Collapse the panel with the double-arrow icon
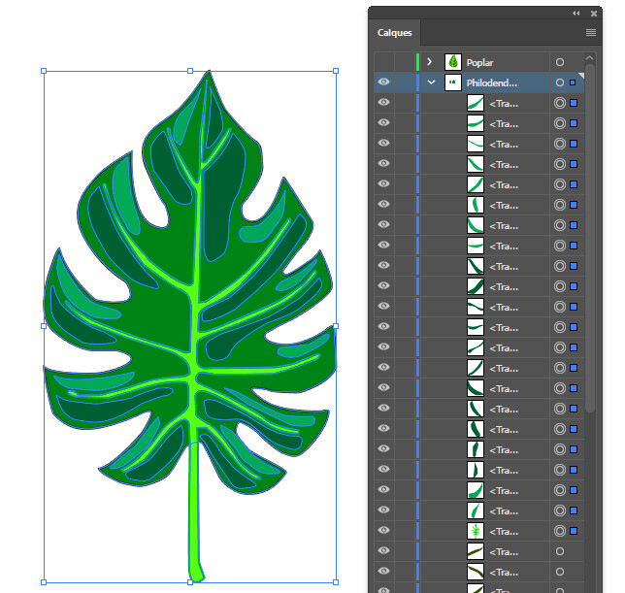The image size is (625, 593). click(576, 13)
